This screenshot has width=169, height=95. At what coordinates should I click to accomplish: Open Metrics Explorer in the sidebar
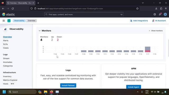point(10,80)
